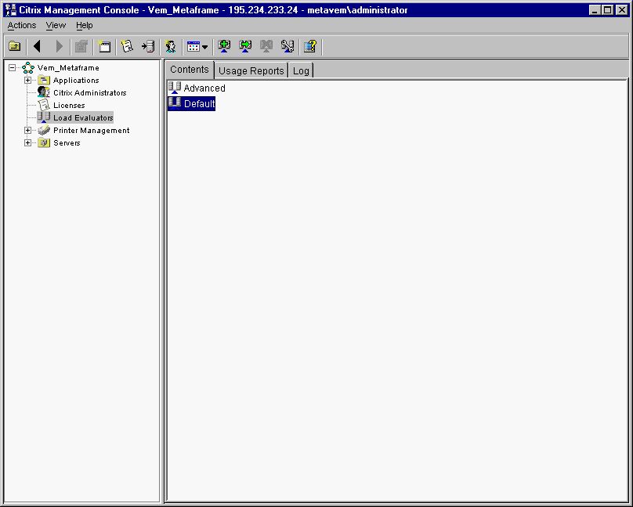Image resolution: width=633 pixels, height=507 pixels.
Task: Click the duplicate load evaluator green arrow icon
Action: click(x=245, y=46)
